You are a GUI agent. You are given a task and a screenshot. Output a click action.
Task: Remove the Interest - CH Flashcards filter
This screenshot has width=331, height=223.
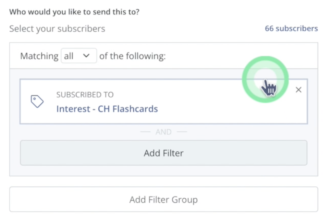298,90
